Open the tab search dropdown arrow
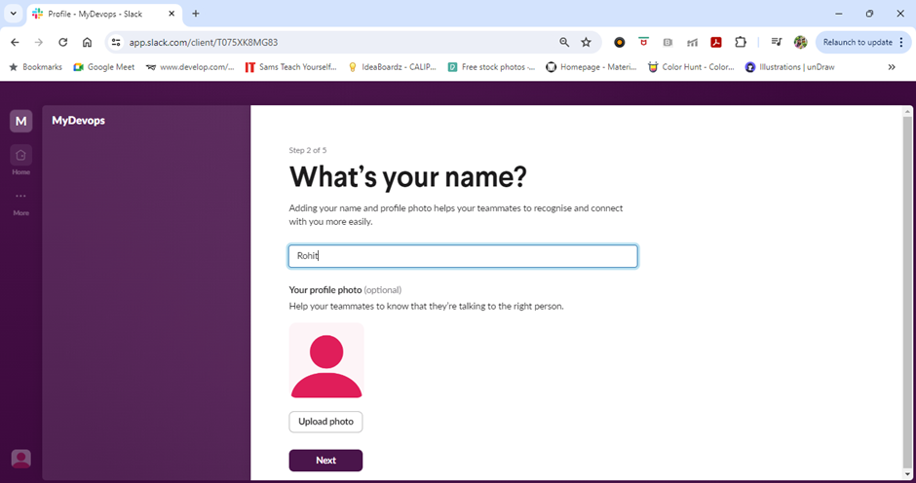This screenshot has width=916, height=483. point(13,13)
